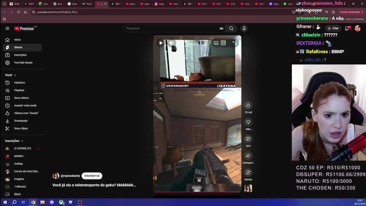Viewport: 366px width, 206px height.
Task: Select Shorts in the sidebar
Action: [22, 47]
